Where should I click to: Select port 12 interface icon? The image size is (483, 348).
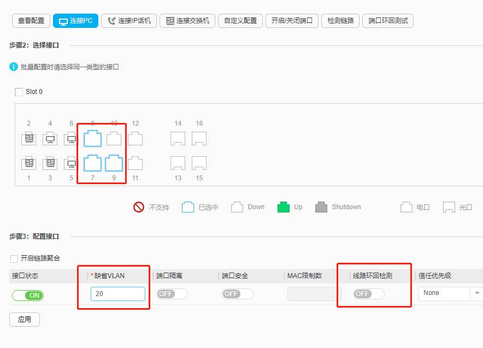point(135,139)
